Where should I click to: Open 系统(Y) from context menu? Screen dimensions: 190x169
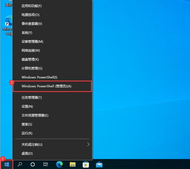pos(52,33)
